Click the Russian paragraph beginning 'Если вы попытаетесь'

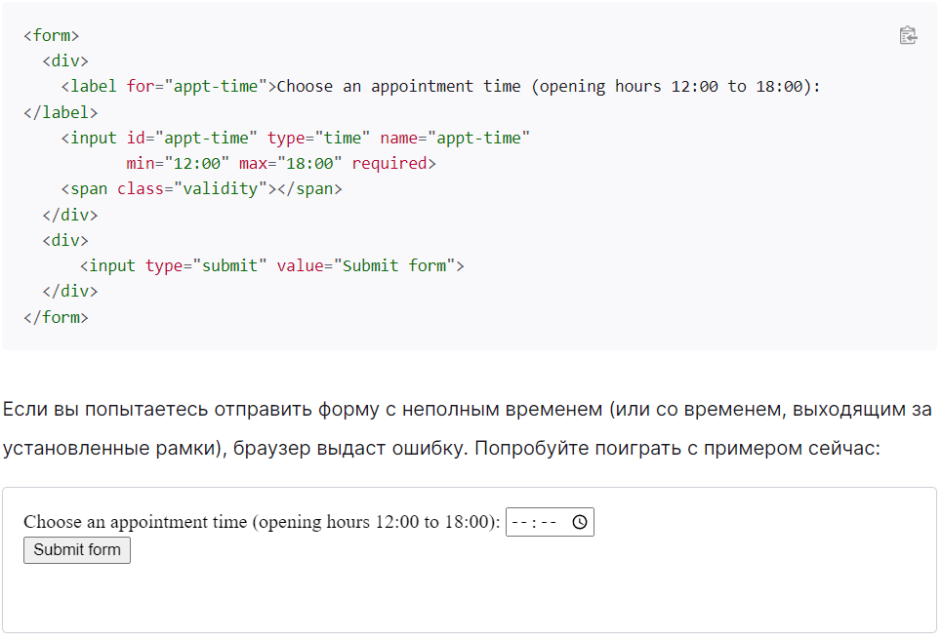(x=468, y=428)
